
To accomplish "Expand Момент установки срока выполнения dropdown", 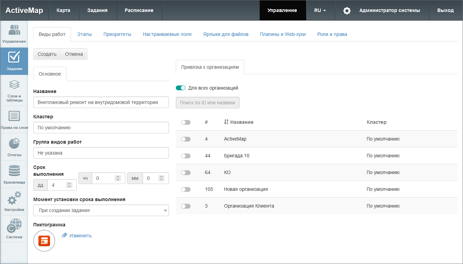I will (101, 210).
